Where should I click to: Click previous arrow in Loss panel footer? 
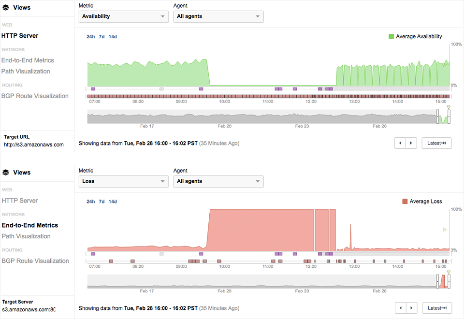(x=400, y=308)
